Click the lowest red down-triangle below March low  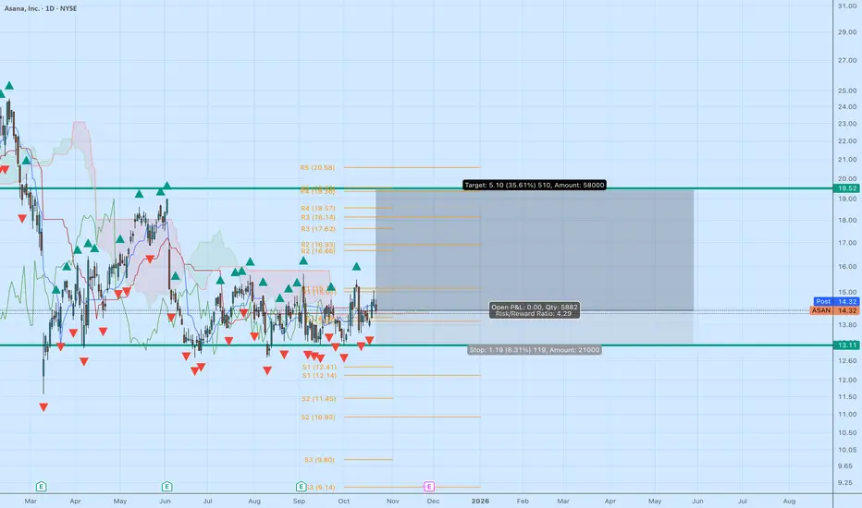(43, 407)
